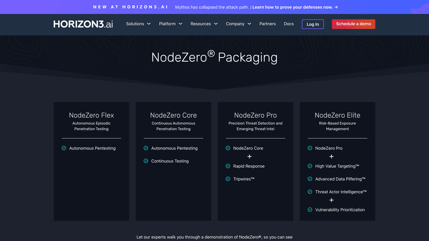Click 'NEW AT HORIZON3.AI' banner text
This screenshot has width=429, height=241.
[x=130, y=7]
